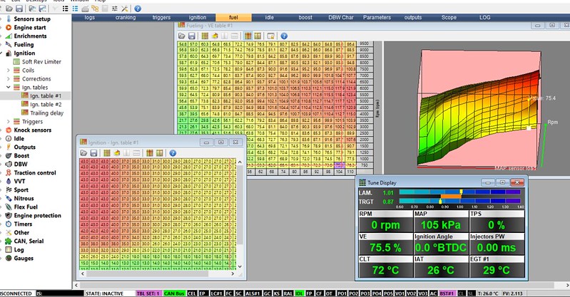This screenshot has width=570, height=297.
Task: Click the table note icon in VE table toolbar
Action: (271, 36)
